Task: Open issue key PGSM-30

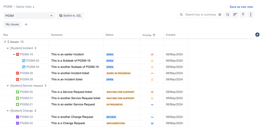Action: tap(26, 92)
